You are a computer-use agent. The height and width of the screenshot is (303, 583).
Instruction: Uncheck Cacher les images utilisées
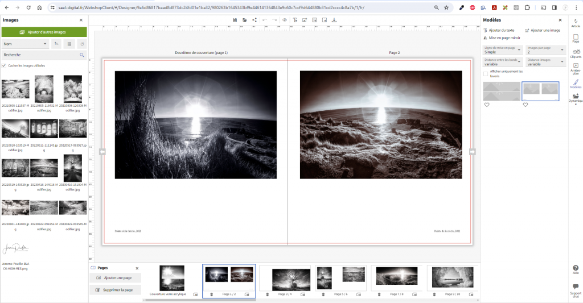pyautogui.click(x=5, y=65)
